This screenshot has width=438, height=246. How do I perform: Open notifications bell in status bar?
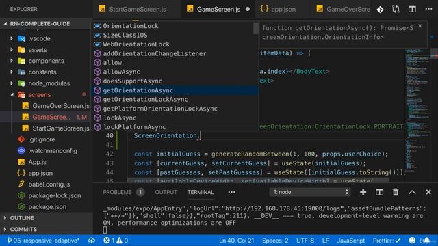point(426,241)
